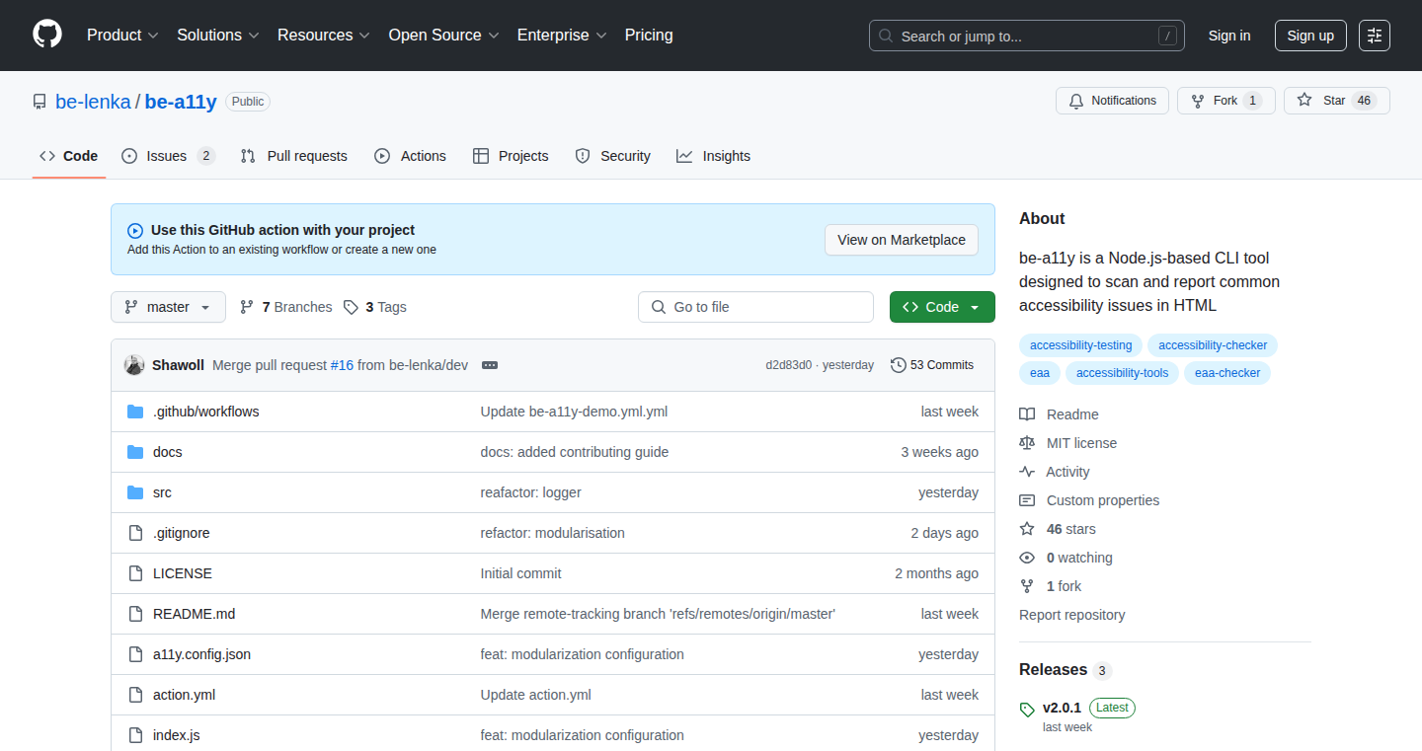
Task: Open the Projects tab
Action: 511,156
